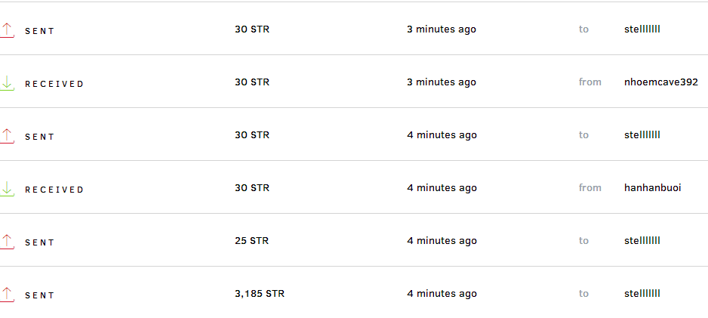
Task: Open the nhoemcave392 sender profile
Action: click(x=660, y=82)
